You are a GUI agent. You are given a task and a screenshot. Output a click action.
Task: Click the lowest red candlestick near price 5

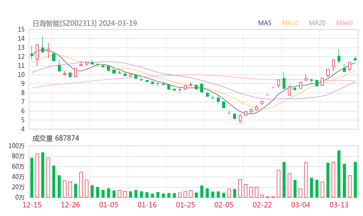(x=240, y=118)
